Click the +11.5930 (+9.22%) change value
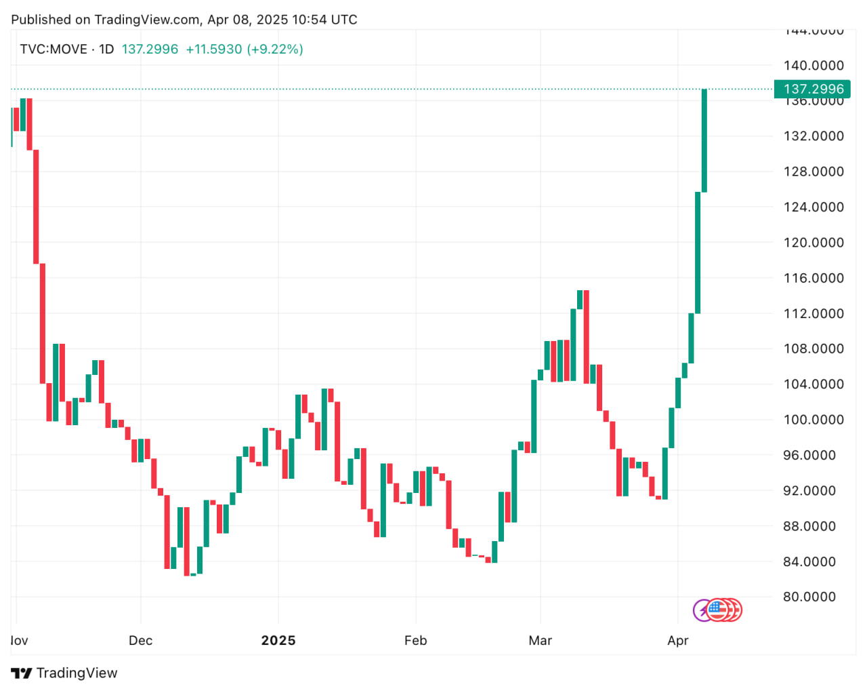867x693 pixels. [x=245, y=49]
